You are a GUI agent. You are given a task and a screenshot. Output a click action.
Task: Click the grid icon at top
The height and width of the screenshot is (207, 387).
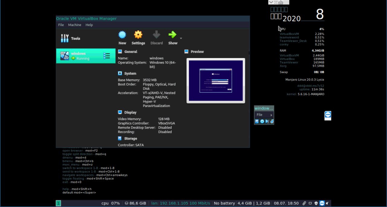[x=286, y=2]
